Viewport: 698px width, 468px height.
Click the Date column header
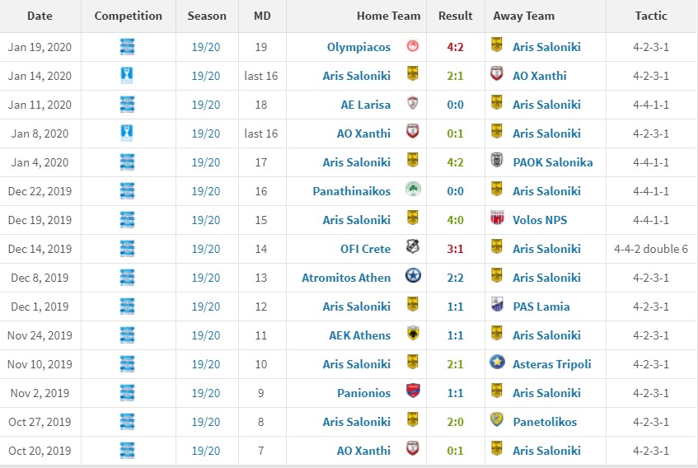click(x=40, y=16)
